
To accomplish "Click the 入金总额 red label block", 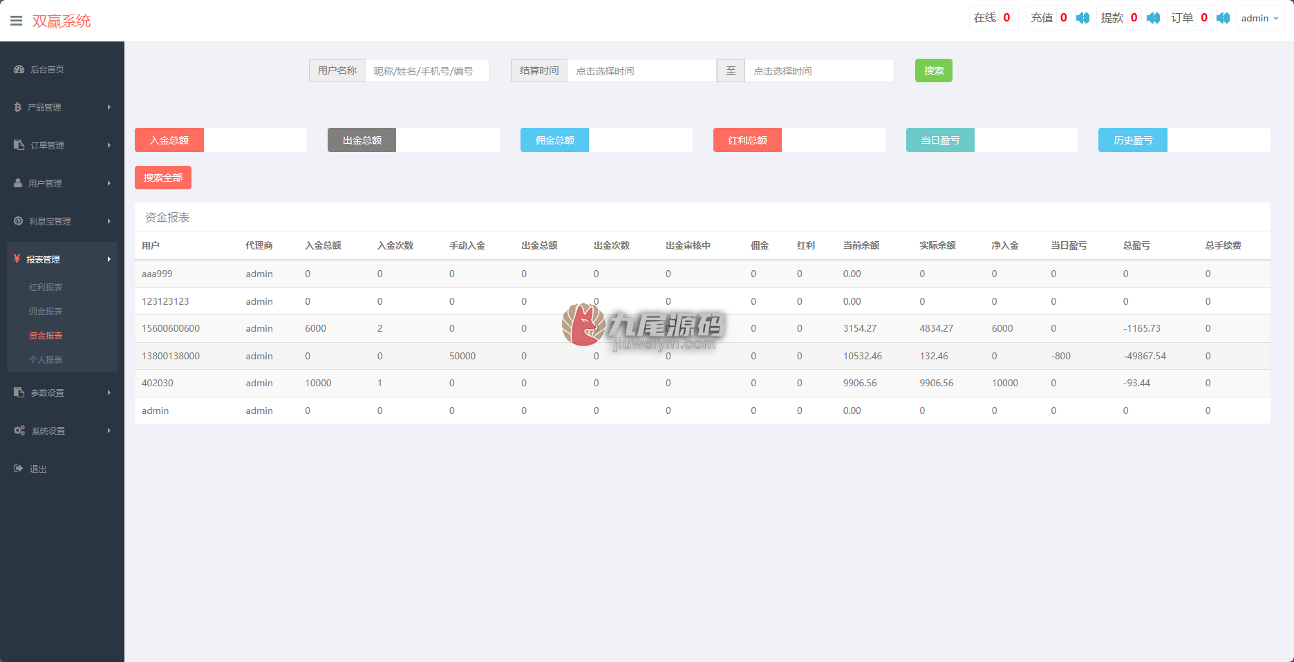I will pyautogui.click(x=169, y=140).
